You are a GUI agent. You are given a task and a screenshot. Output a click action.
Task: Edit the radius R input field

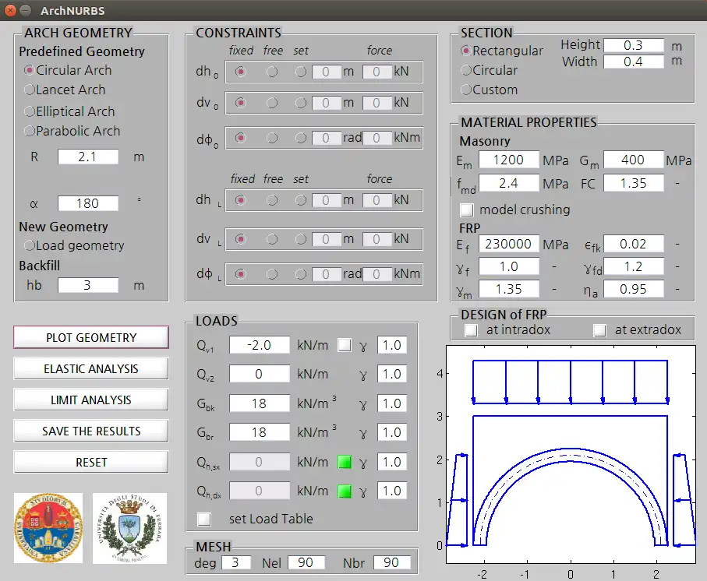coord(87,157)
